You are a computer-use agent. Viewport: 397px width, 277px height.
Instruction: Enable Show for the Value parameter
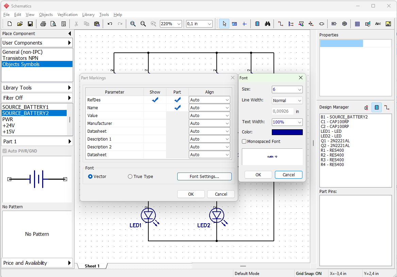pos(155,115)
